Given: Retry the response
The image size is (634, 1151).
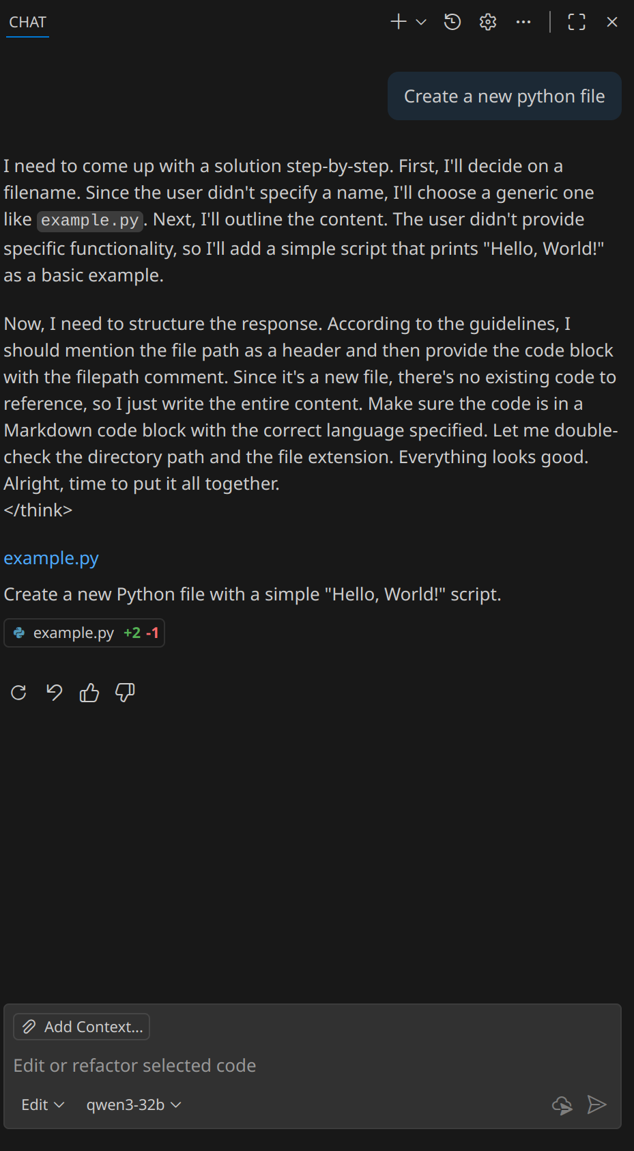Looking at the screenshot, I should 18,693.
